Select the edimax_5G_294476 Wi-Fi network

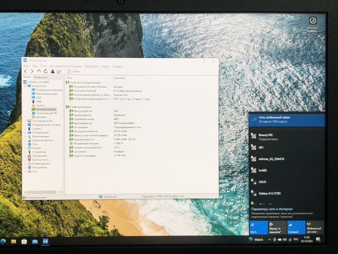271,158
